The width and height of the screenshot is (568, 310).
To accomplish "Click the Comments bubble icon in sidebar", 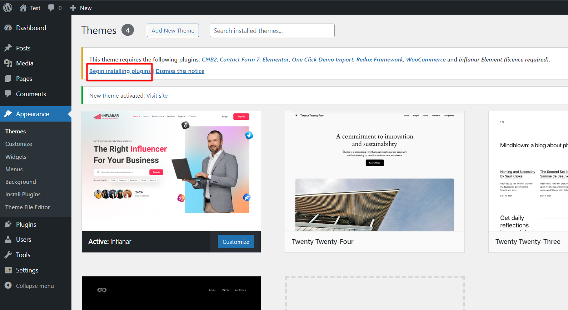I will click(8, 94).
